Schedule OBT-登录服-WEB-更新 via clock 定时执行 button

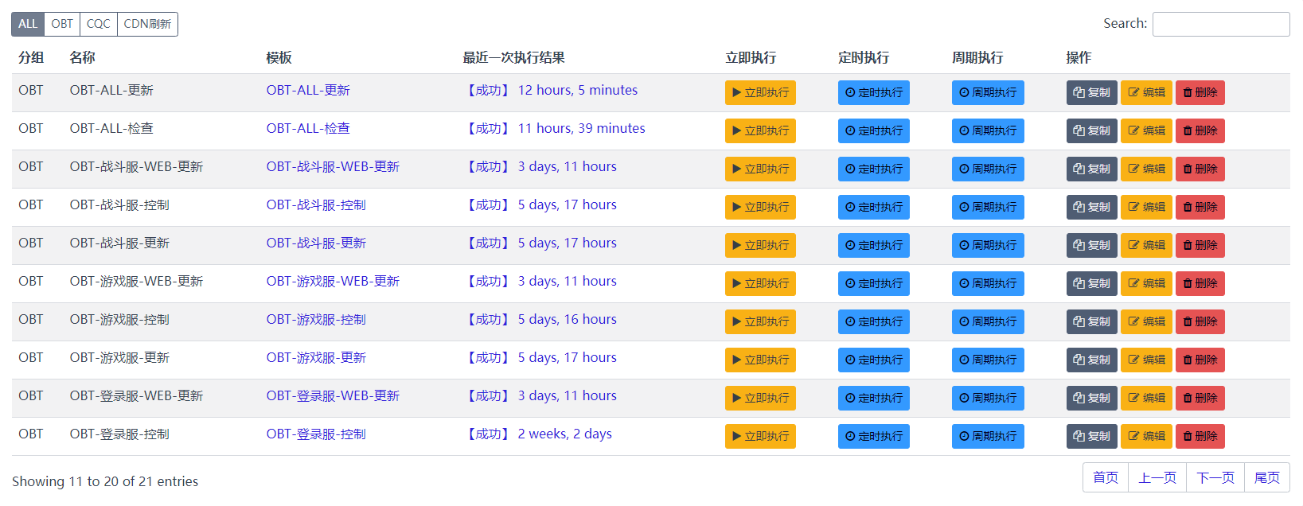[873, 398]
